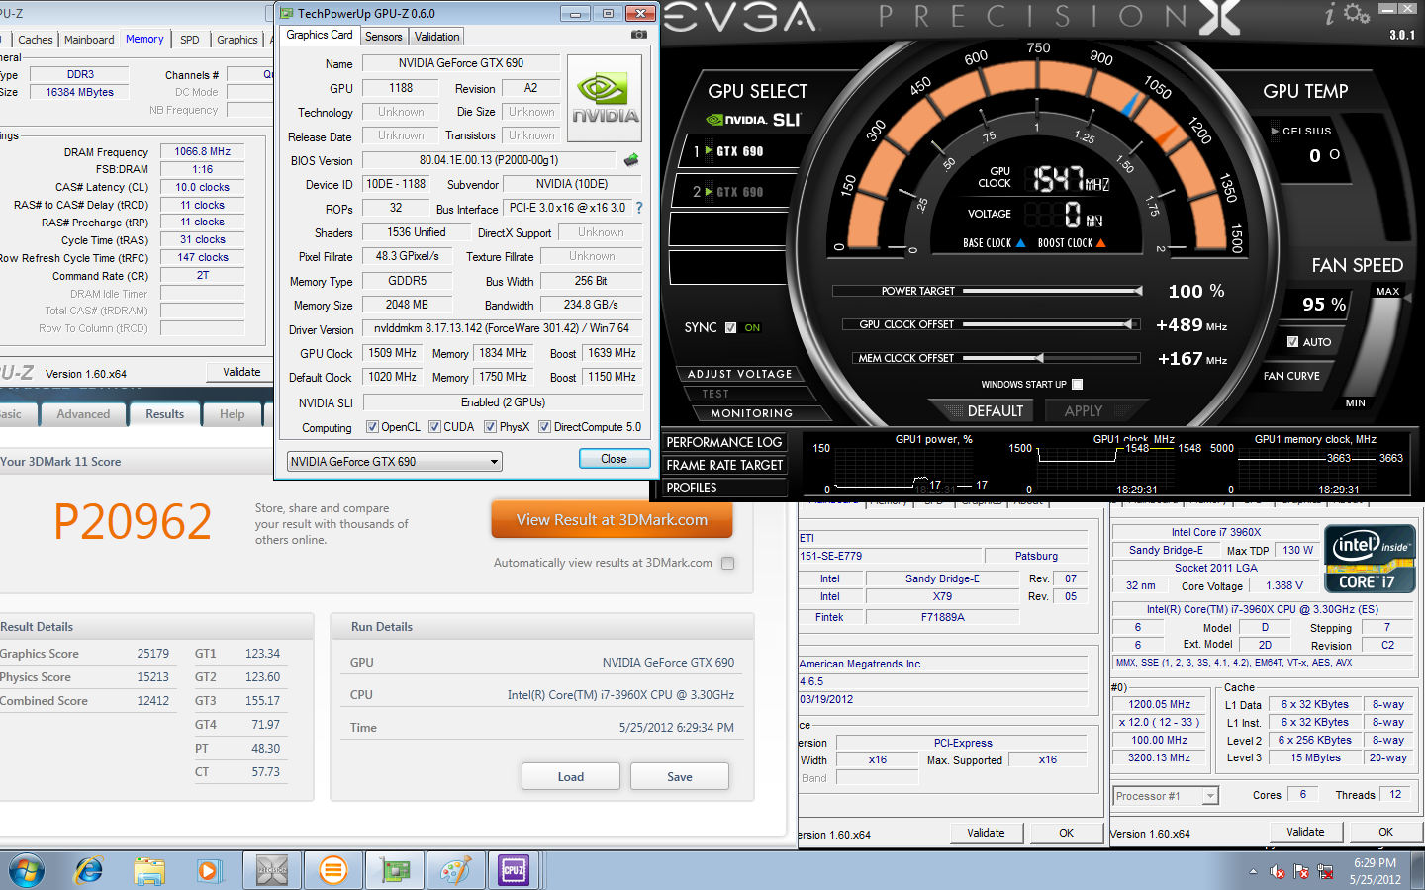Image resolution: width=1425 pixels, height=890 pixels.
Task: Click the NVIDIA logo in GPU-Z
Action: (604, 98)
